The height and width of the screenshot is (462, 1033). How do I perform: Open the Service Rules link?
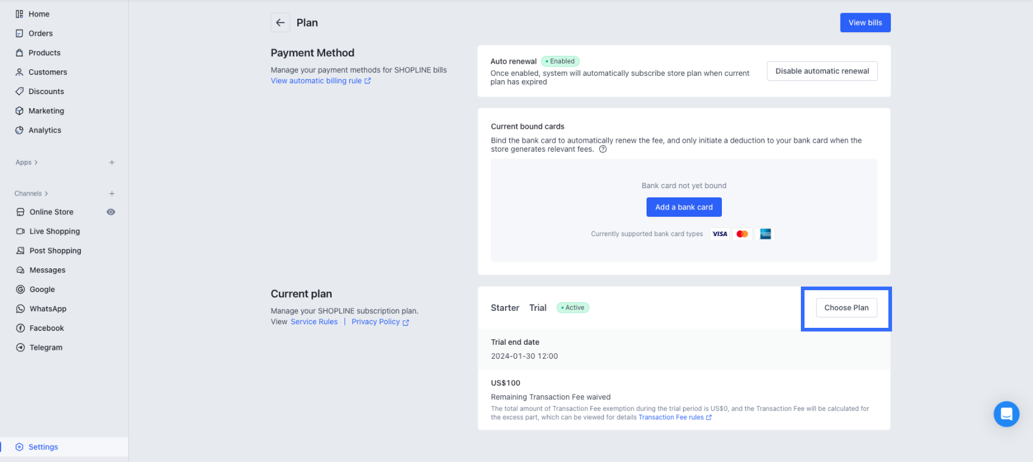(314, 322)
